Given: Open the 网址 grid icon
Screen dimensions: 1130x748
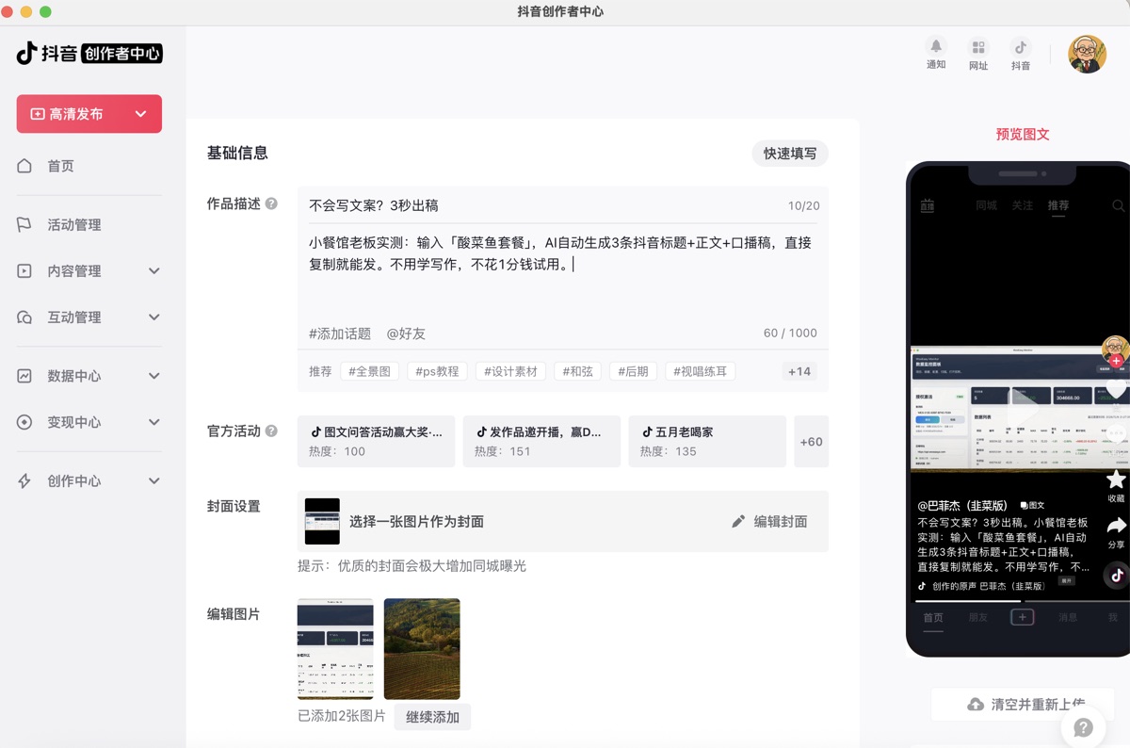Looking at the screenshot, I should (x=978, y=47).
